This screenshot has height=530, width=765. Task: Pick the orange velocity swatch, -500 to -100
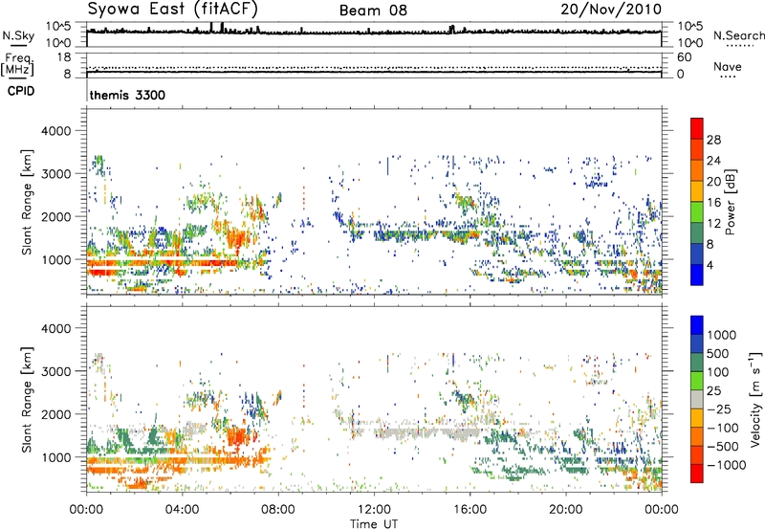point(697,436)
